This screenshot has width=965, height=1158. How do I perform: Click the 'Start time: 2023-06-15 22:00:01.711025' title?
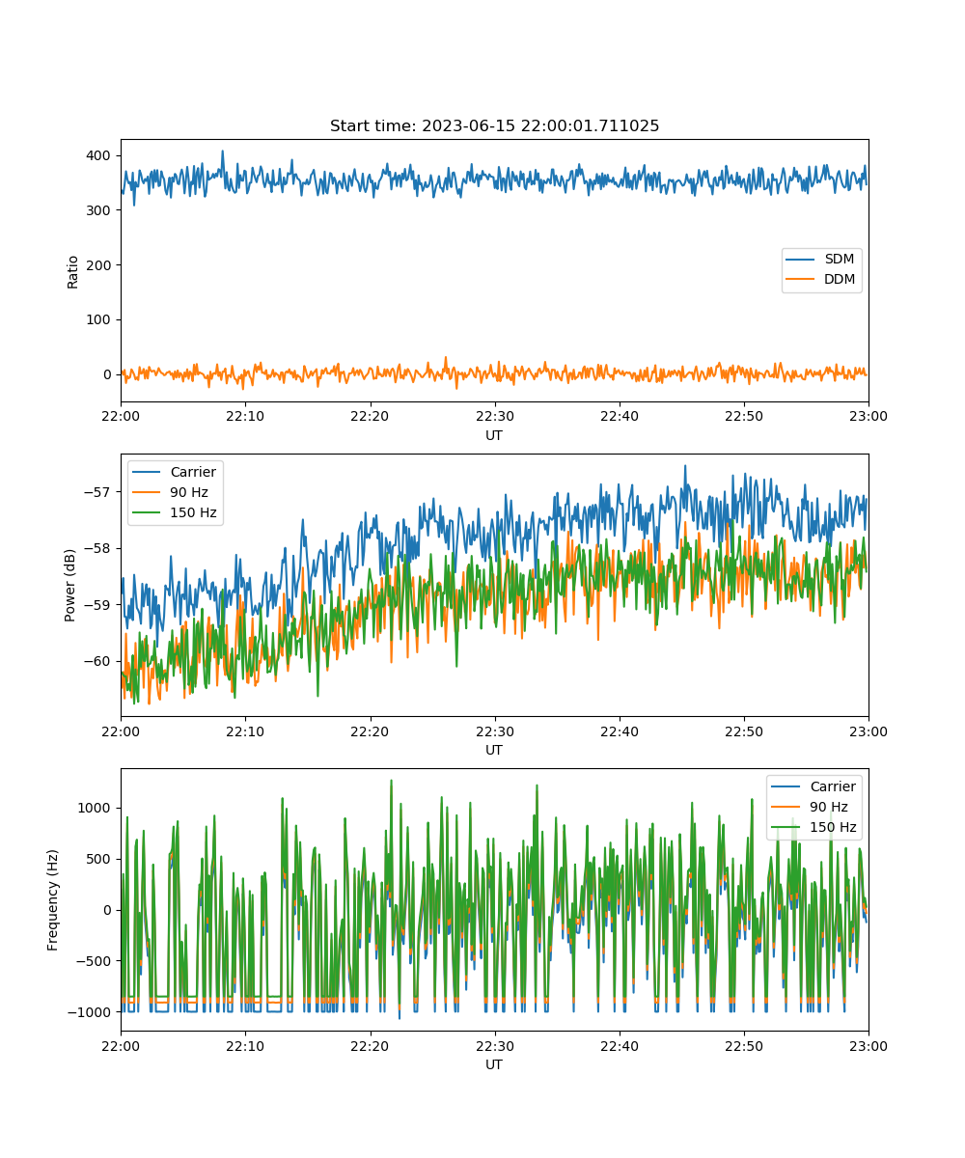(494, 126)
